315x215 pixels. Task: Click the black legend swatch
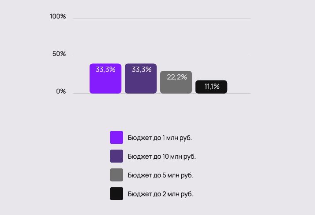tap(116, 193)
